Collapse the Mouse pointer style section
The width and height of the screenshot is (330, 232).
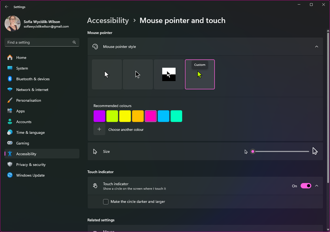[x=316, y=47]
